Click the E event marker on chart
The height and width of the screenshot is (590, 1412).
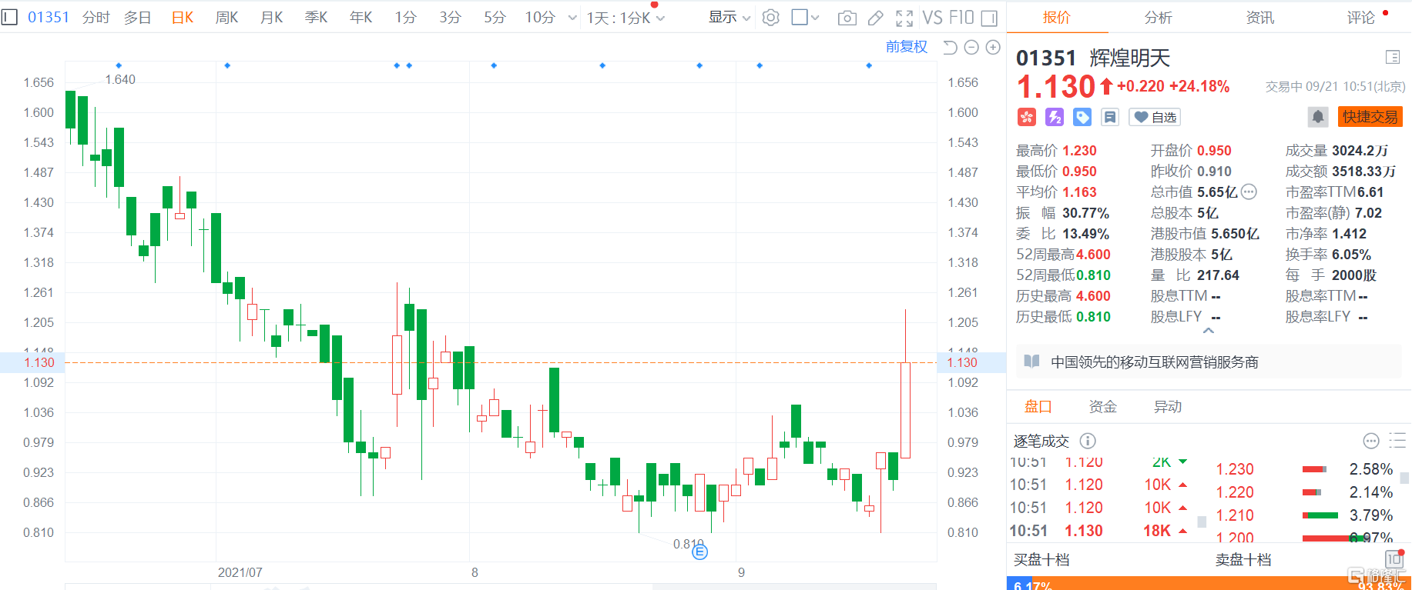(x=699, y=552)
